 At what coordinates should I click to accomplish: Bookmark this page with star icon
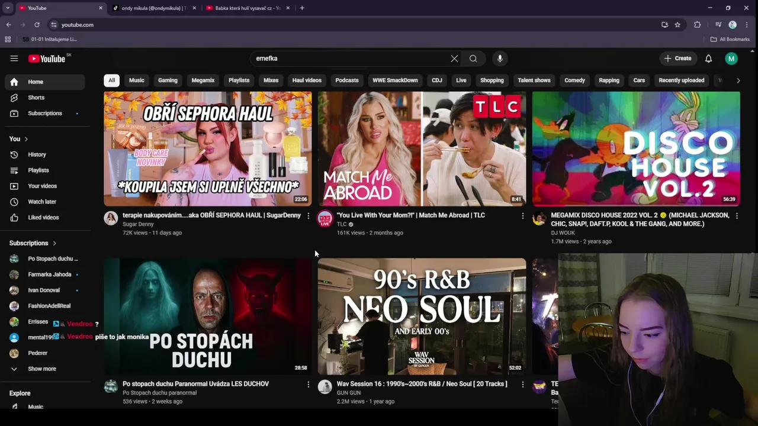coord(677,25)
